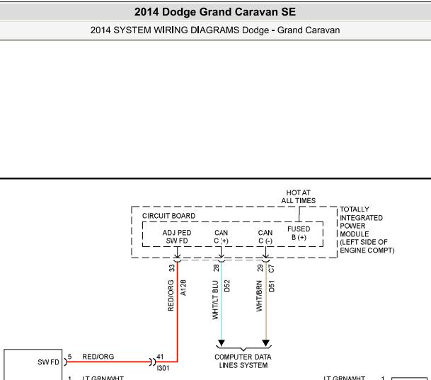The height and width of the screenshot is (380, 431).
Task: Click the "D51" circuit code
Action: [271, 286]
